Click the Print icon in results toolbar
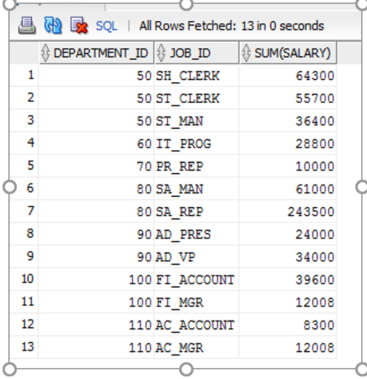This screenshot has height=379, width=367. click(x=27, y=25)
